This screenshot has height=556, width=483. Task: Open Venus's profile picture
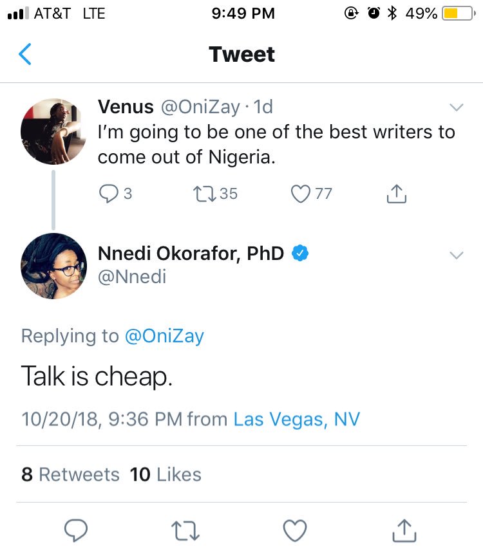(53, 132)
